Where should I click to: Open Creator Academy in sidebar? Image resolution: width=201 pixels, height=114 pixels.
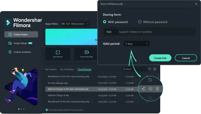coord(20,52)
